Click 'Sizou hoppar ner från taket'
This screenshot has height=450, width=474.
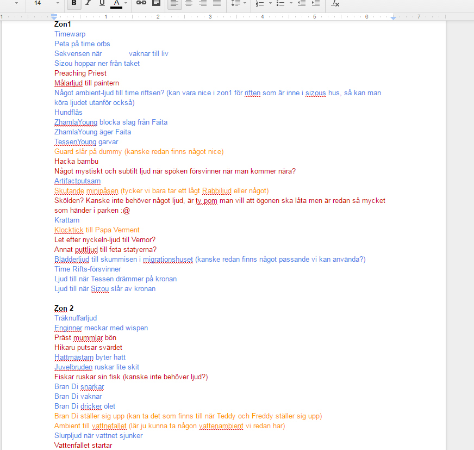click(x=97, y=64)
